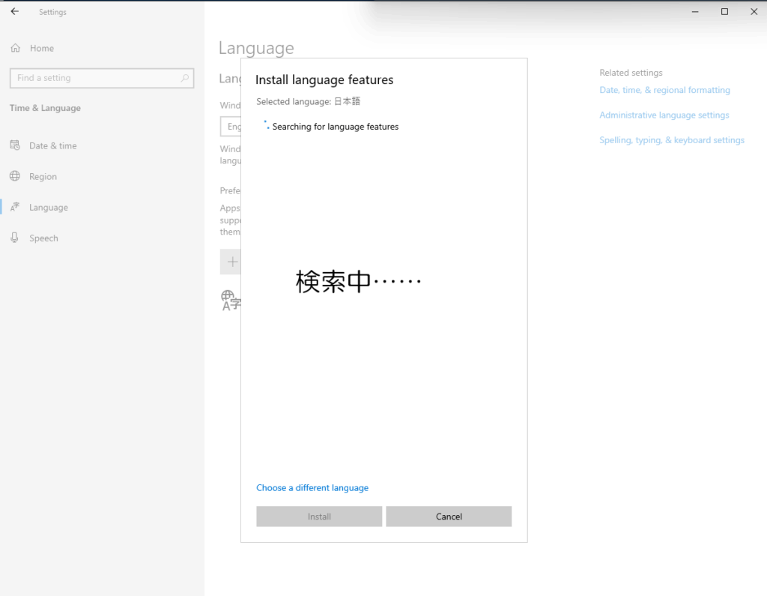767x596 pixels.
Task: Click the back arrow in Settings title bar
Action: [x=15, y=12]
